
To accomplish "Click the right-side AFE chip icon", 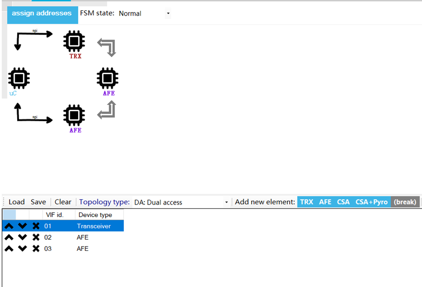I will coord(107,78).
